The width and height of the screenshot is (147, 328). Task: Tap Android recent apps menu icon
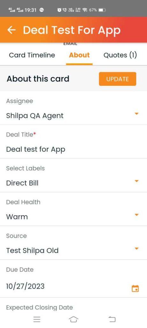(37, 319)
